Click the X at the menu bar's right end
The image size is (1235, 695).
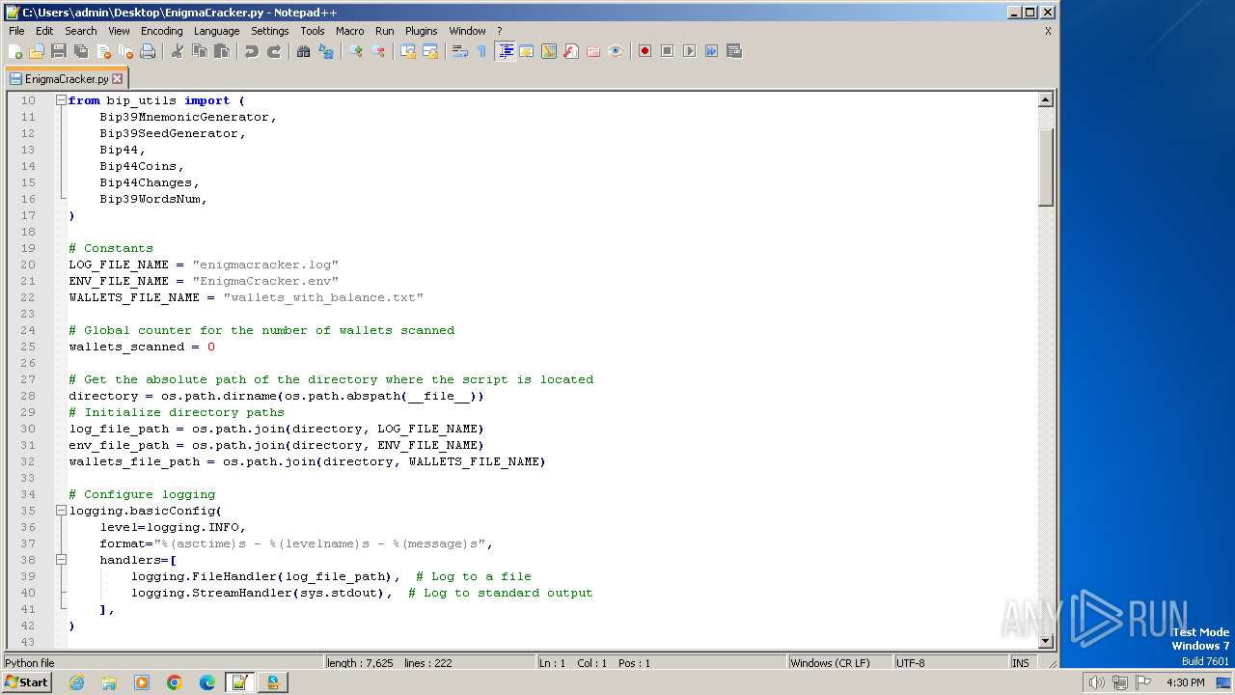pyautogui.click(x=1048, y=31)
